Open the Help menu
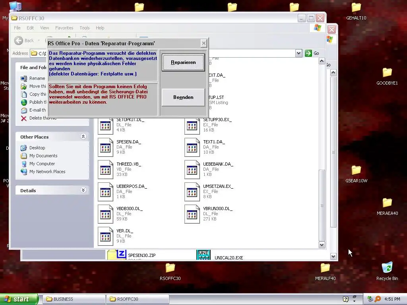Image resolution: width=407 pixels, height=305 pixels. point(100,28)
